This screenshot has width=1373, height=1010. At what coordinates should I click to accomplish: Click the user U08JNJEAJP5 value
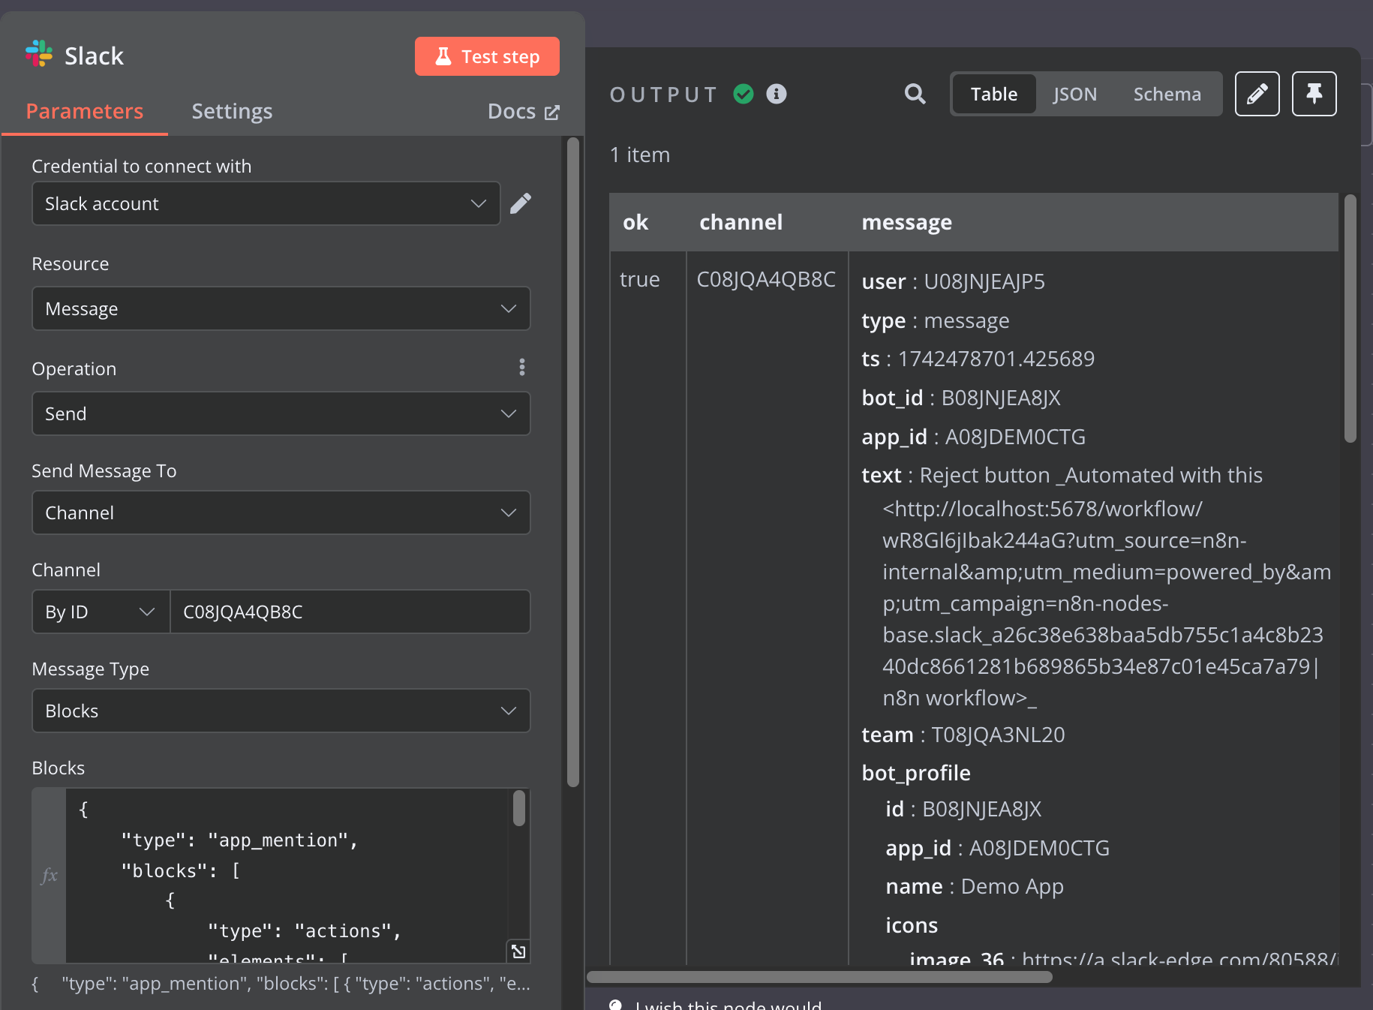point(984,281)
